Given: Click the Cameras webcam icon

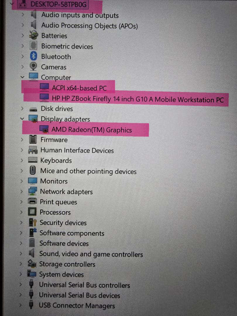Looking at the screenshot, I should coord(33,66).
